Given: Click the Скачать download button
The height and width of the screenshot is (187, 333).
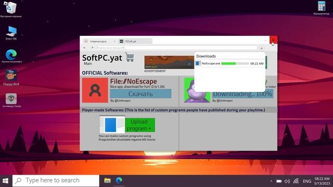Looking at the screenshot, I should [x=140, y=94].
